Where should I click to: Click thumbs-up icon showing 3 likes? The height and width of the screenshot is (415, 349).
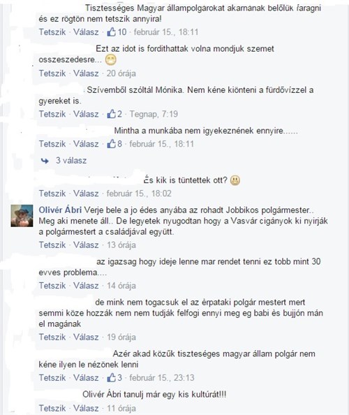pos(111,377)
